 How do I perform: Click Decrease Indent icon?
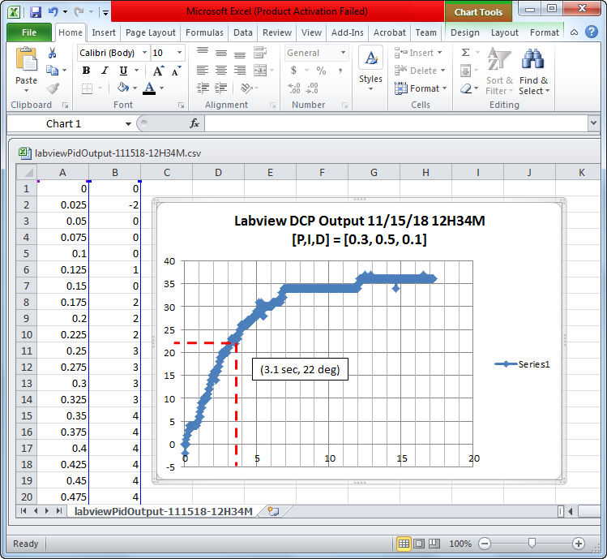coord(203,88)
